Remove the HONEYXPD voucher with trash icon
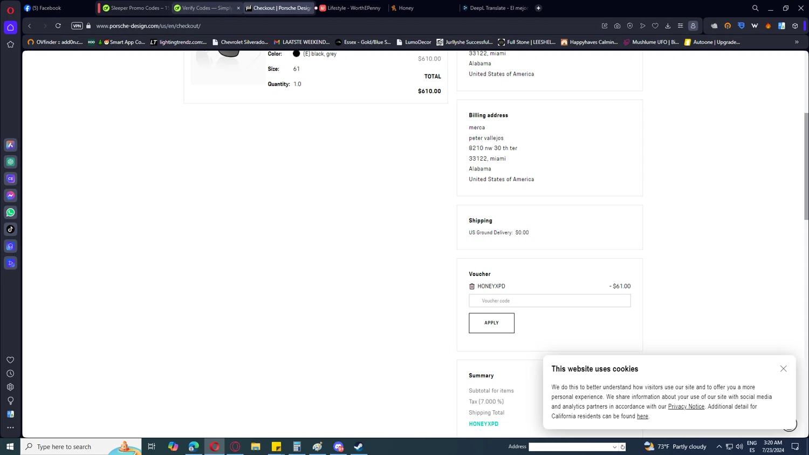This screenshot has width=809, height=455. [x=472, y=286]
